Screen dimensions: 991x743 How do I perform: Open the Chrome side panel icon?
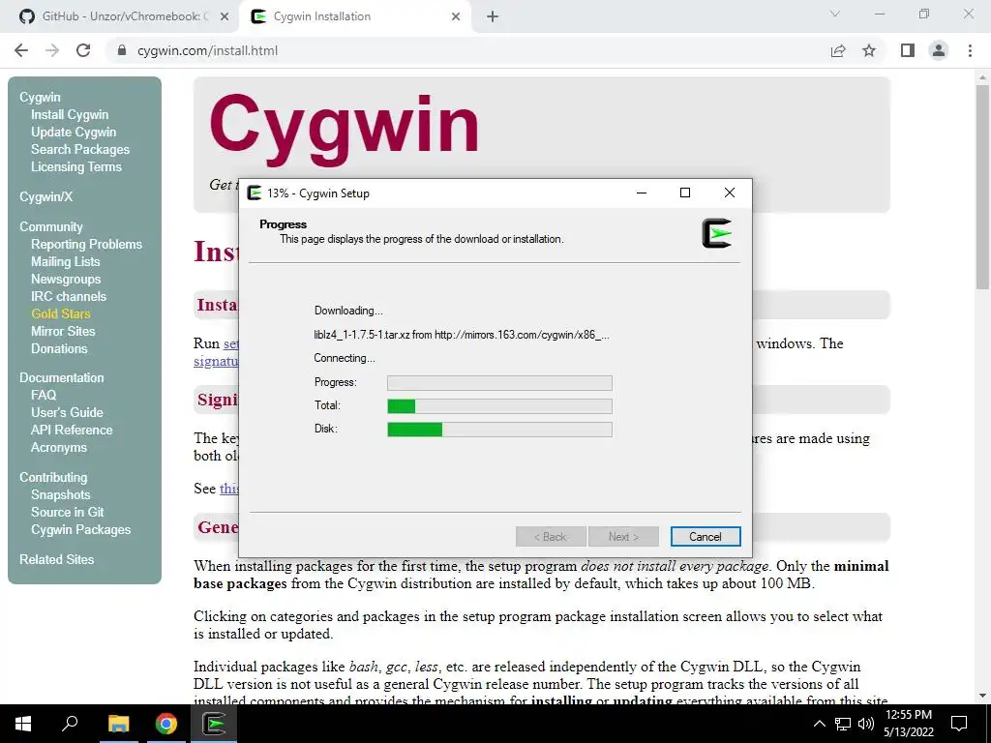(x=908, y=50)
